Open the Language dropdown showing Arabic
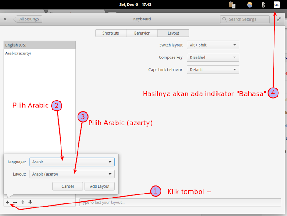Viewport: 287px width, 216px height. (72, 162)
